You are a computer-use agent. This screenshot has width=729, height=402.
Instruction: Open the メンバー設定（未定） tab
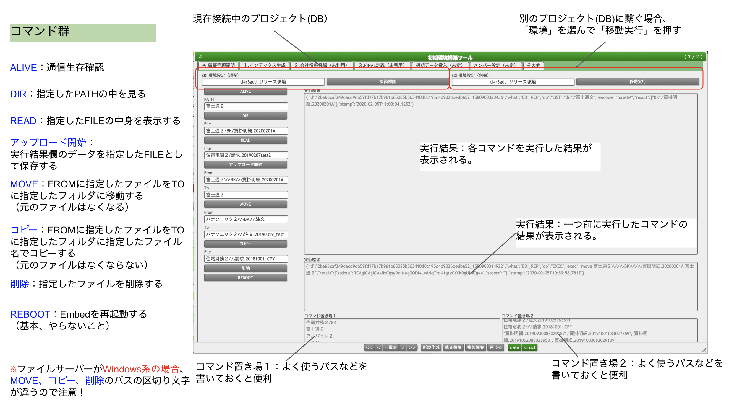495,65
